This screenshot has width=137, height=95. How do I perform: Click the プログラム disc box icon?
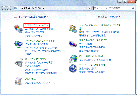pyautogui.click(x=18, y=81)
